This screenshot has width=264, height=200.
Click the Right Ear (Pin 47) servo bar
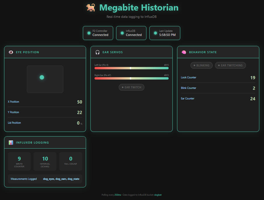(131, 78)
